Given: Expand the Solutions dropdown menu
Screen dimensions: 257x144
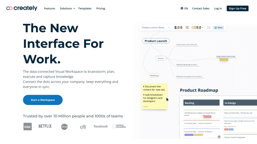Looking at the screenshot, I should (67, 8).
